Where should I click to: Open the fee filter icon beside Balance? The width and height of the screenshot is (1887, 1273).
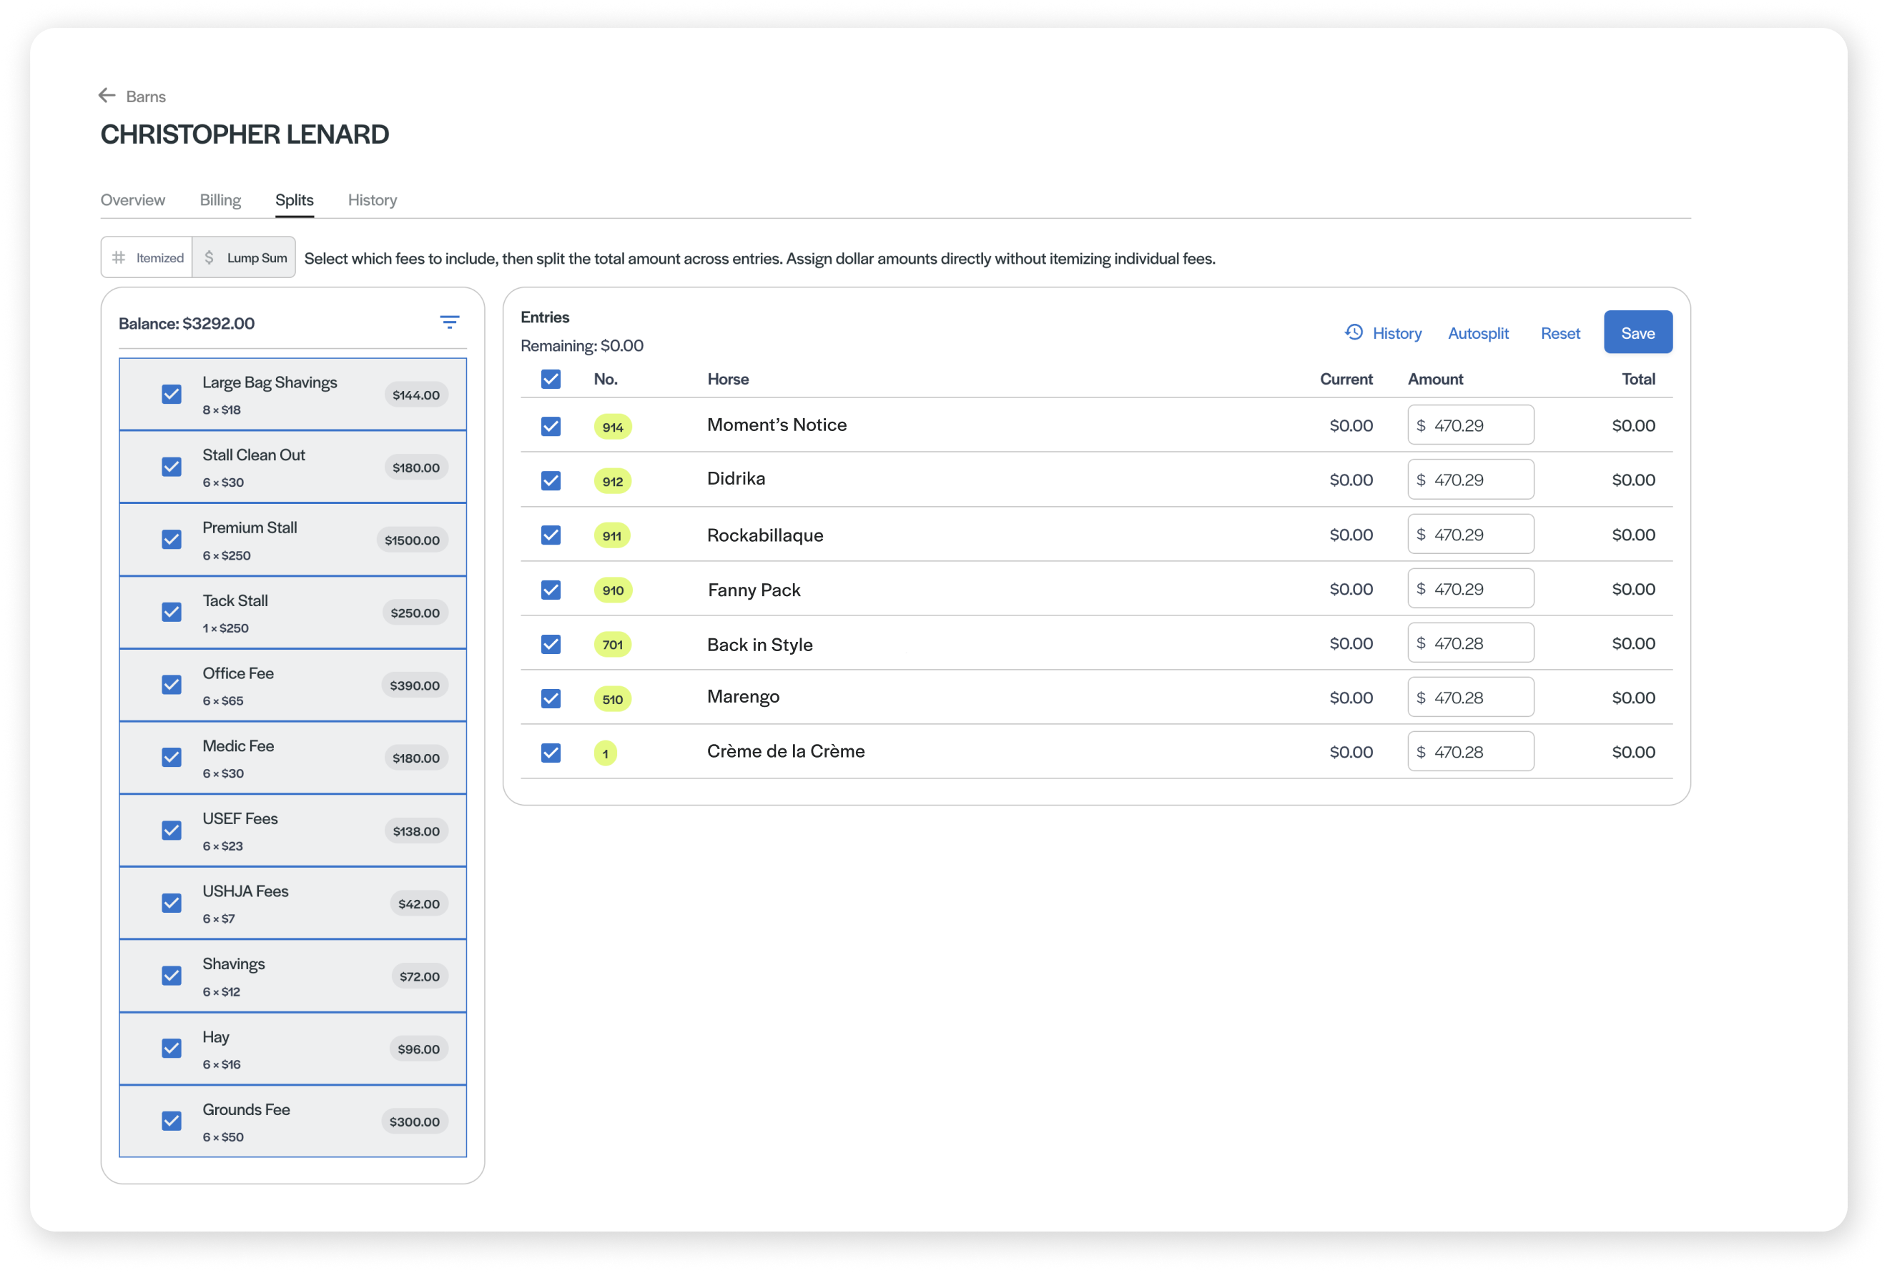(x=449, y=322)
